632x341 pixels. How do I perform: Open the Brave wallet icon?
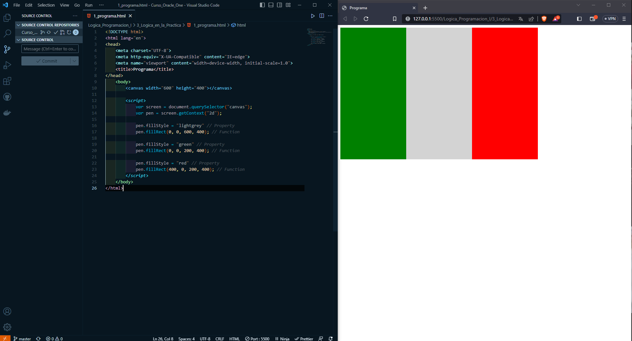[593, 19]
